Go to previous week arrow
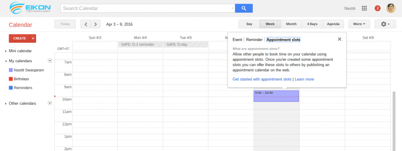The height and width of the screenshot is (151, 402). tap(86, 24)
